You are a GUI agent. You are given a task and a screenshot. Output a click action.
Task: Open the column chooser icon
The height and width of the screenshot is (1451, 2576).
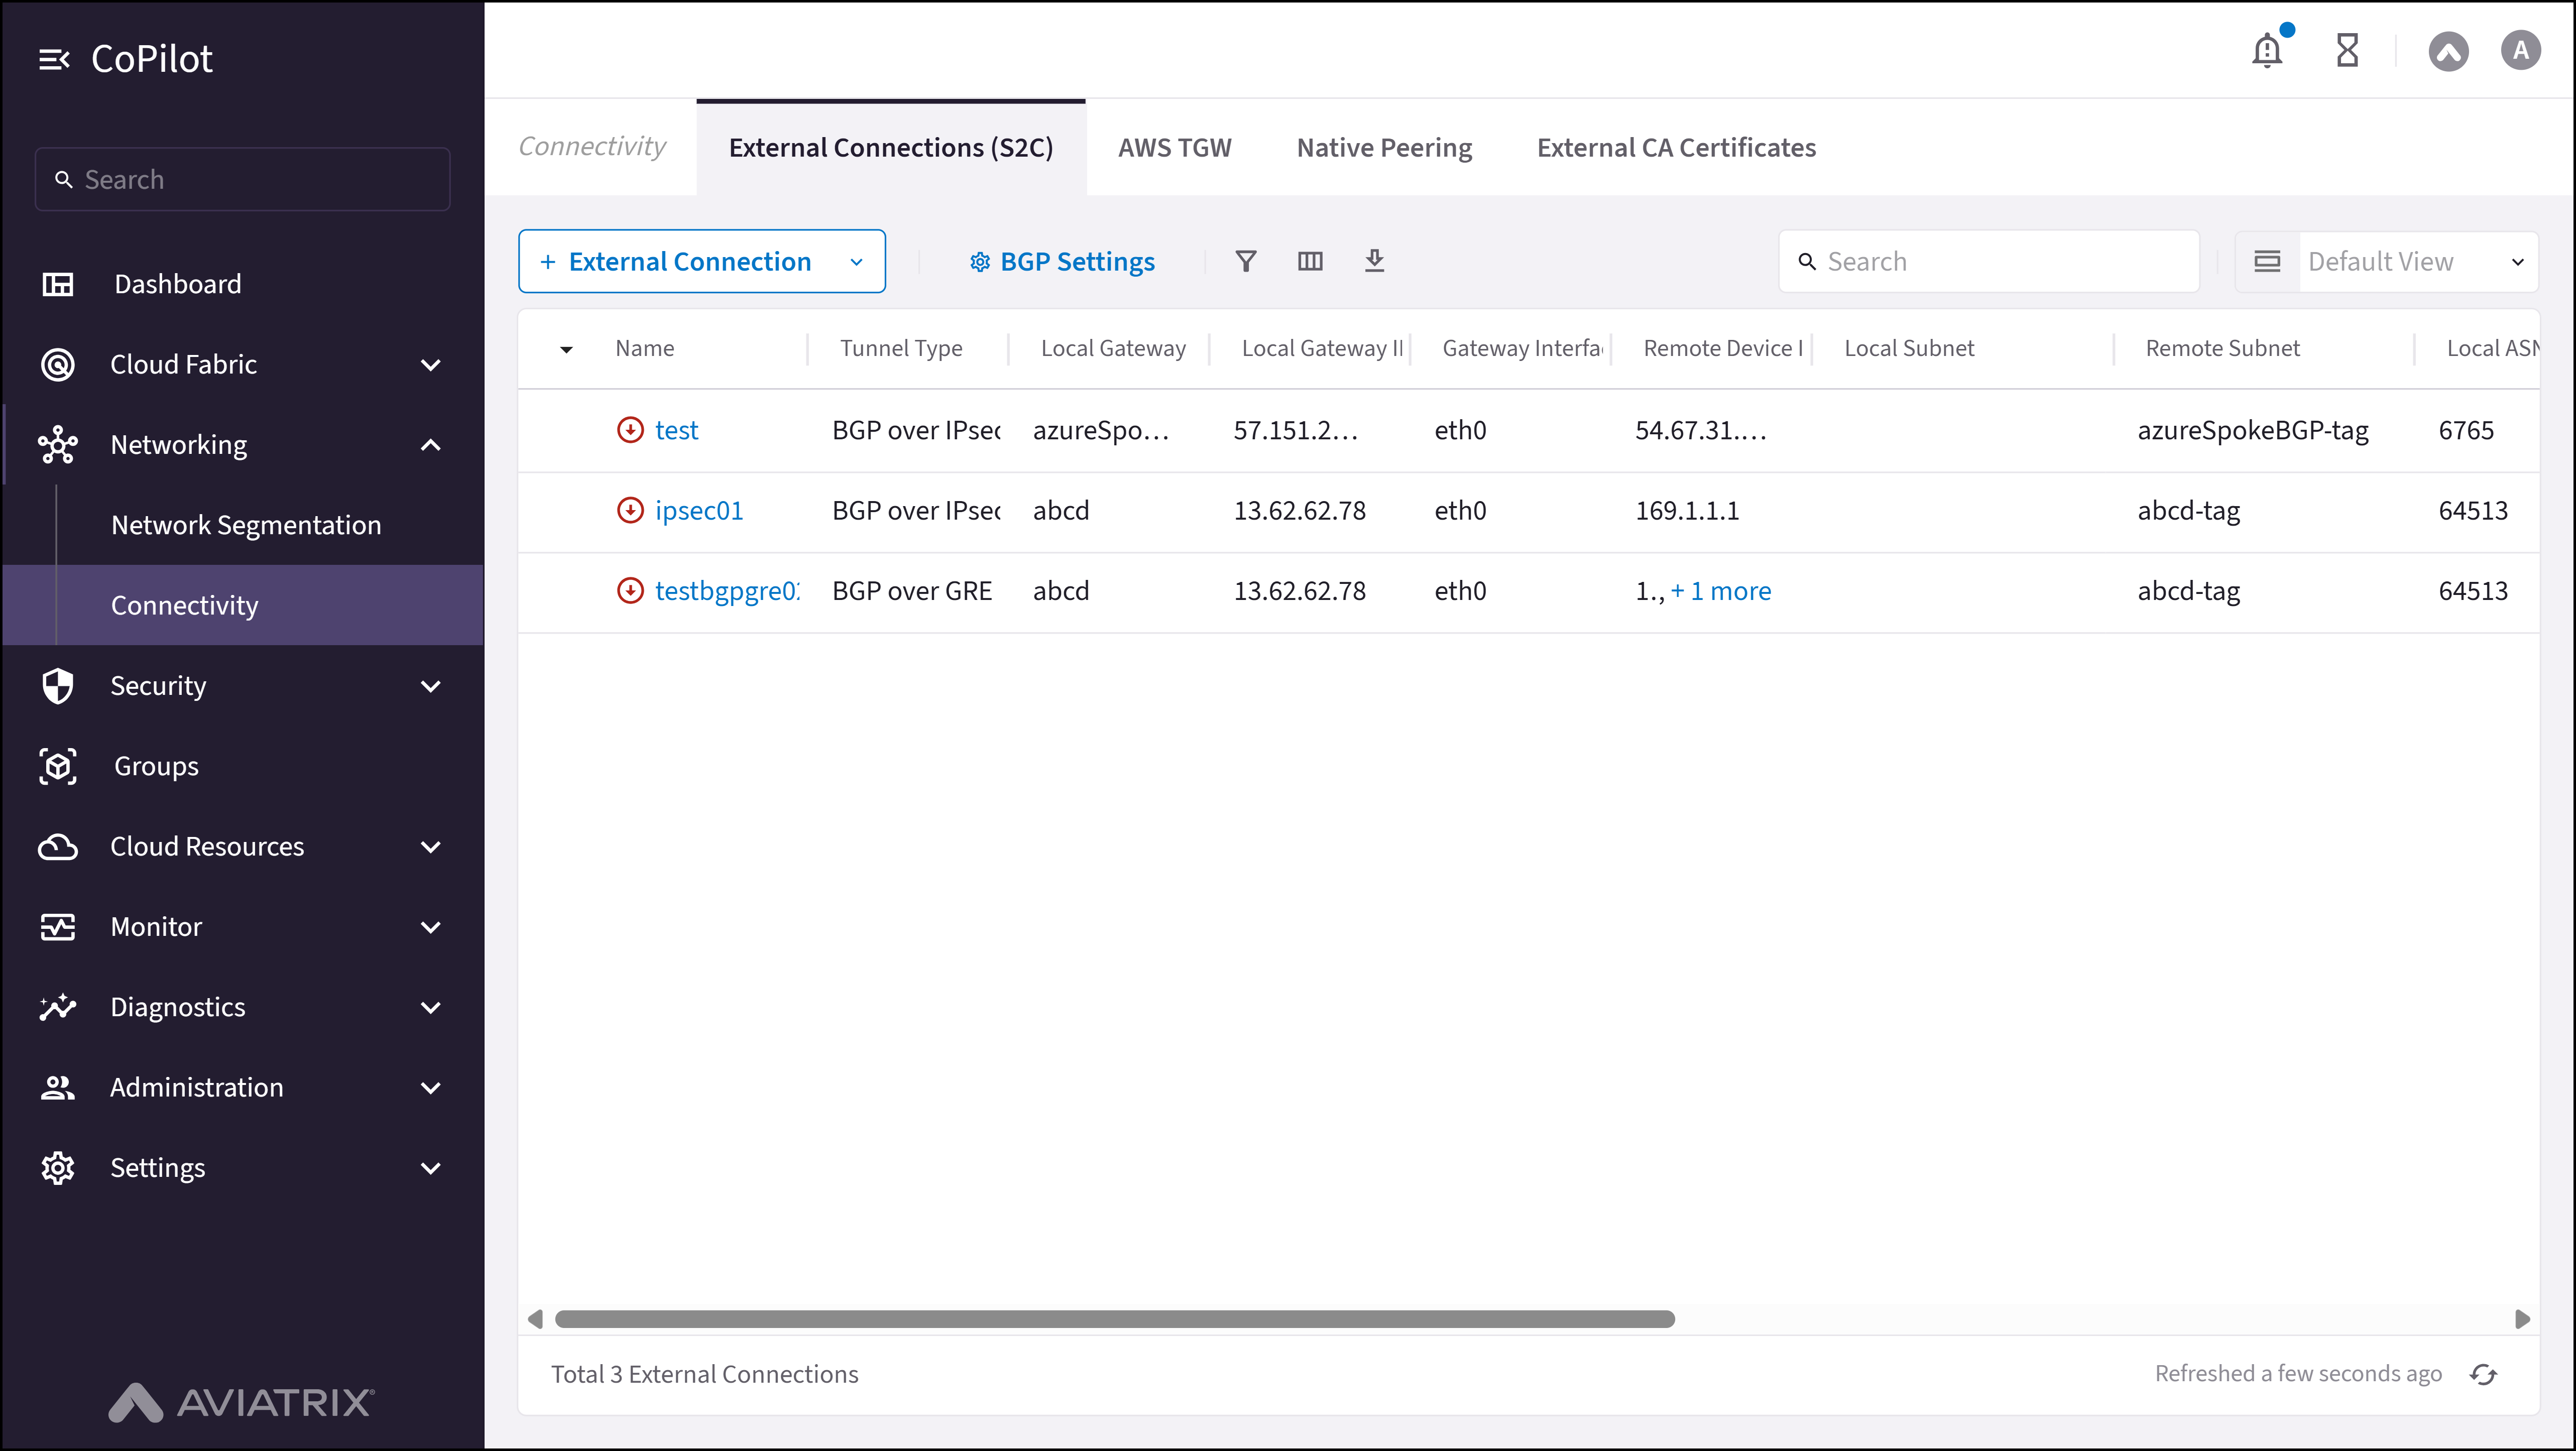click(x=1309, y=261)
